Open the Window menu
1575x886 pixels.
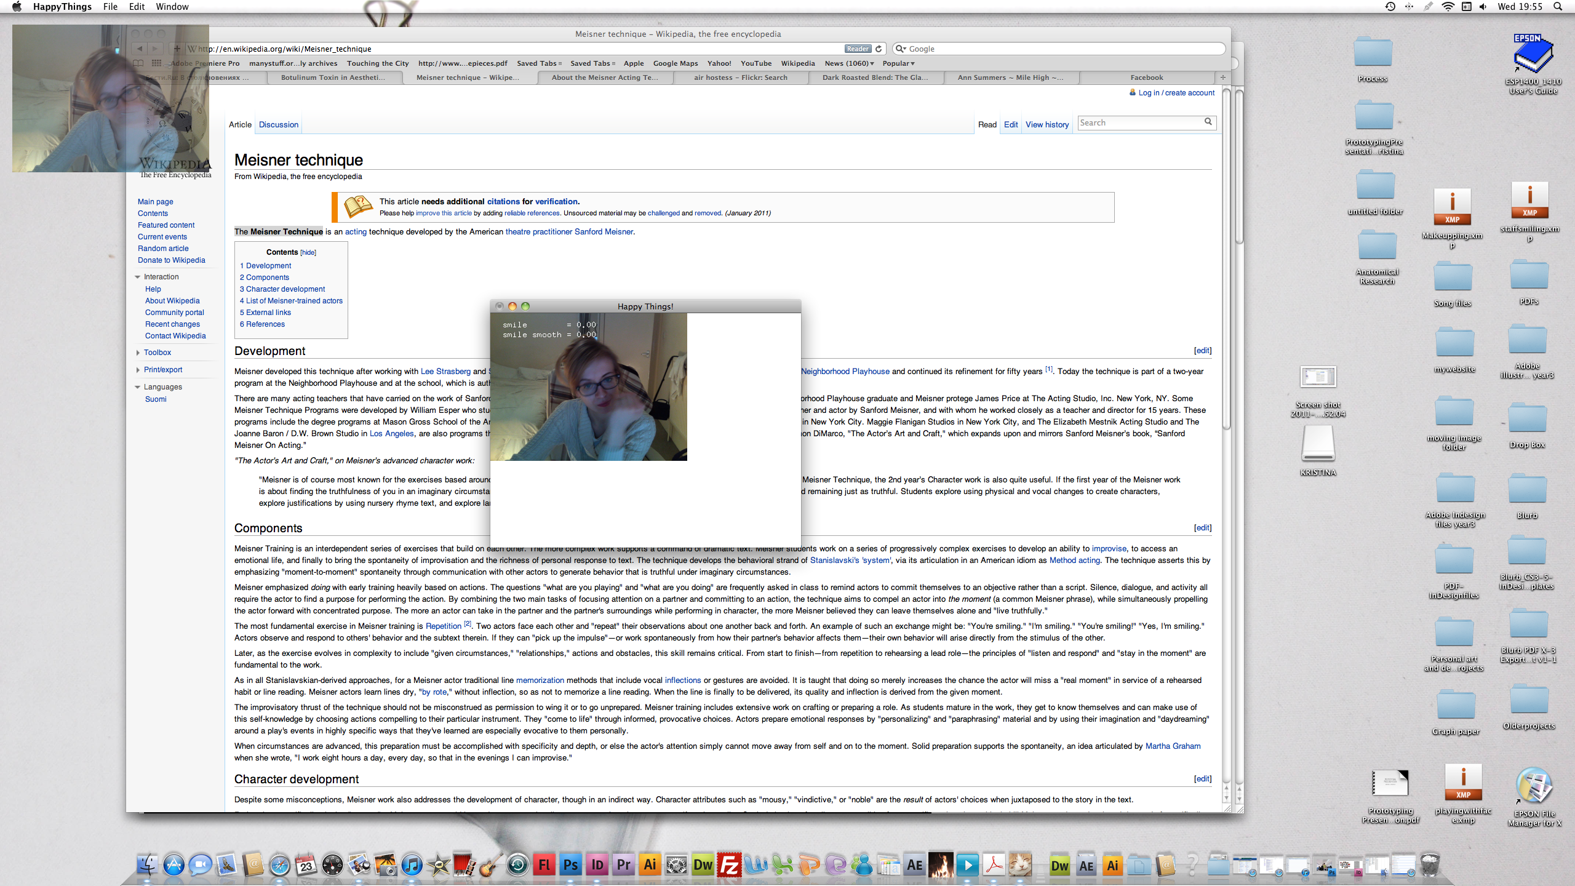pos(172,7)
